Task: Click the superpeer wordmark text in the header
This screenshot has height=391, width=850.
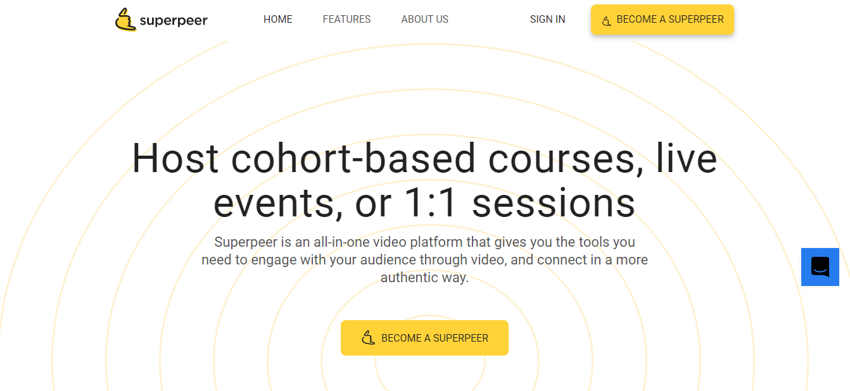Action: pos(174,21)
